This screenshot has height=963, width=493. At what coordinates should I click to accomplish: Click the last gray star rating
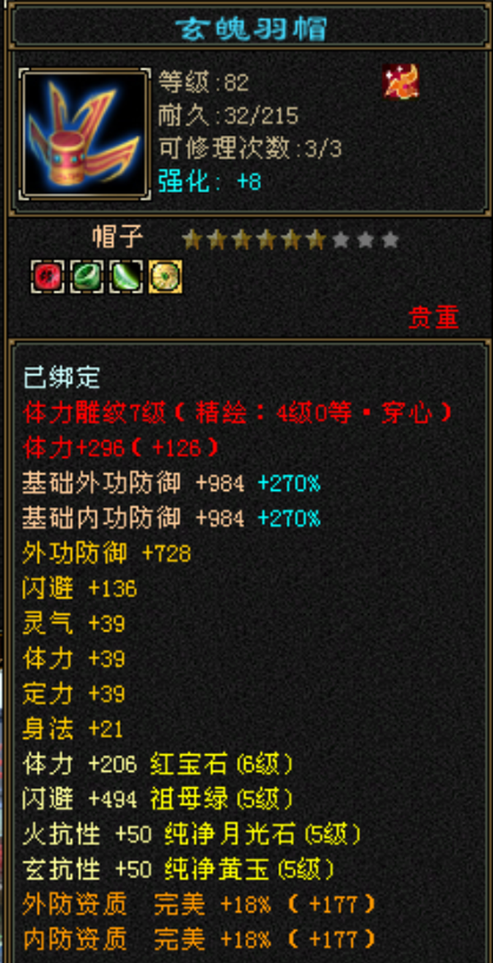coord(389,239)
